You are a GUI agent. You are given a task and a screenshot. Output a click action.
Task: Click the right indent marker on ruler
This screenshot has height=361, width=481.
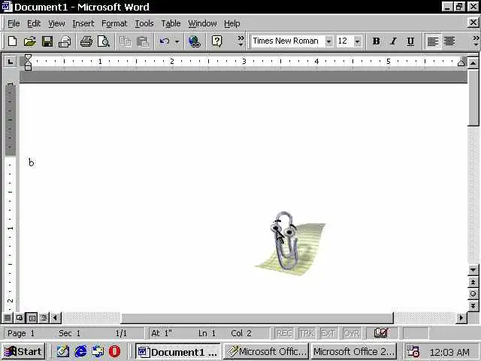click(x=461, y=63)
